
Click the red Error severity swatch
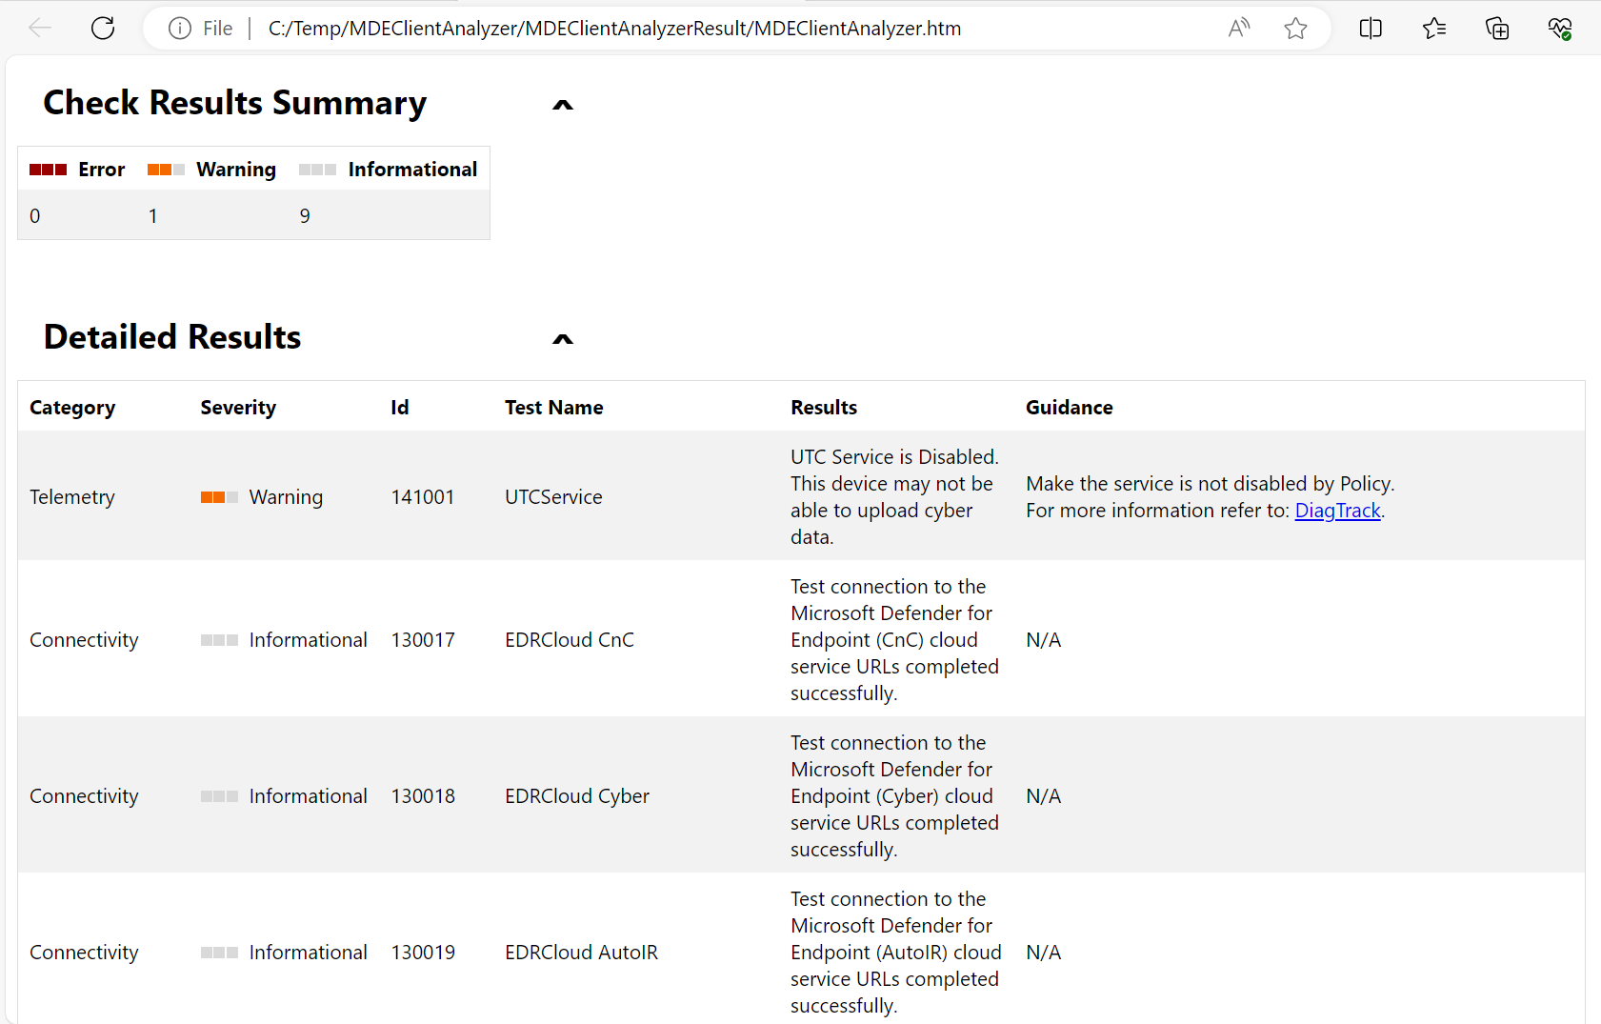48,170
